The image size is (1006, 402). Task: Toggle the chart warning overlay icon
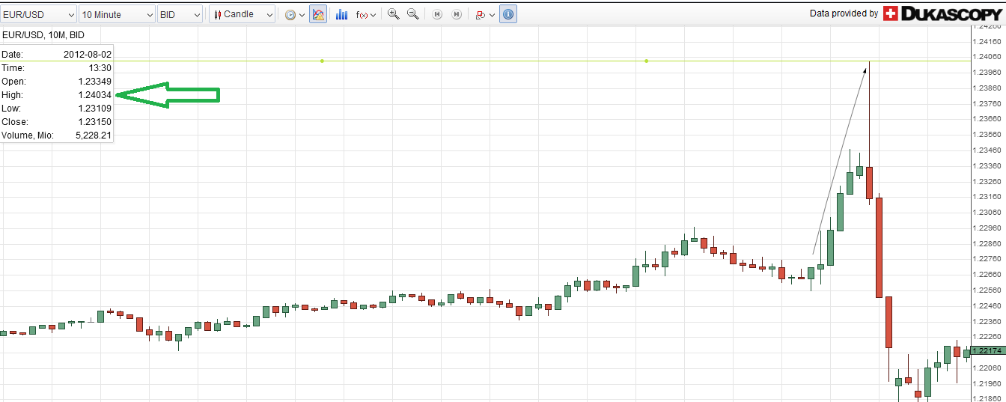(318, 14)
